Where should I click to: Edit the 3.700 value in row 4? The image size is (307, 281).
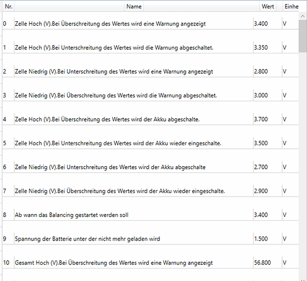pos(268,119)
